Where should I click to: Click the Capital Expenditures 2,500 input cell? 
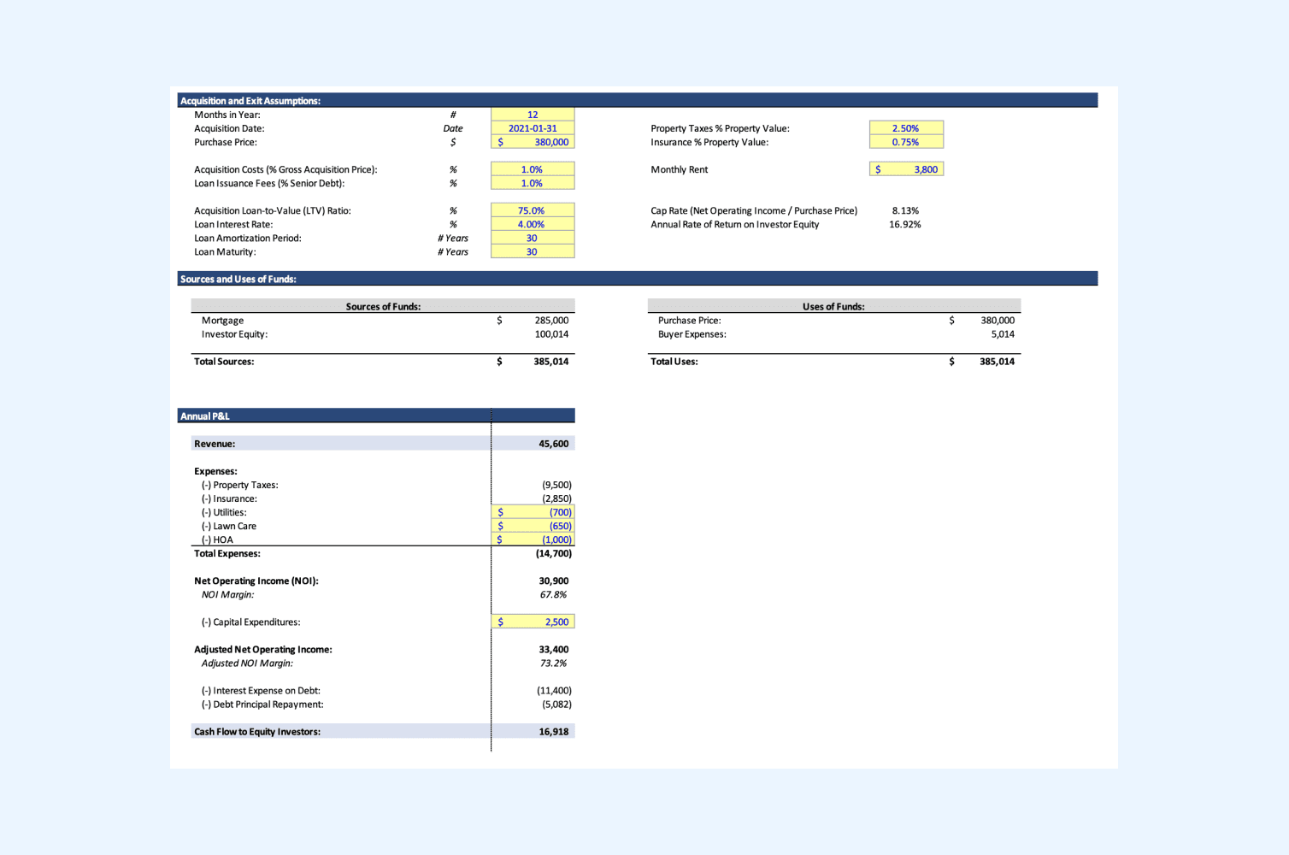[x=533, y=622]
